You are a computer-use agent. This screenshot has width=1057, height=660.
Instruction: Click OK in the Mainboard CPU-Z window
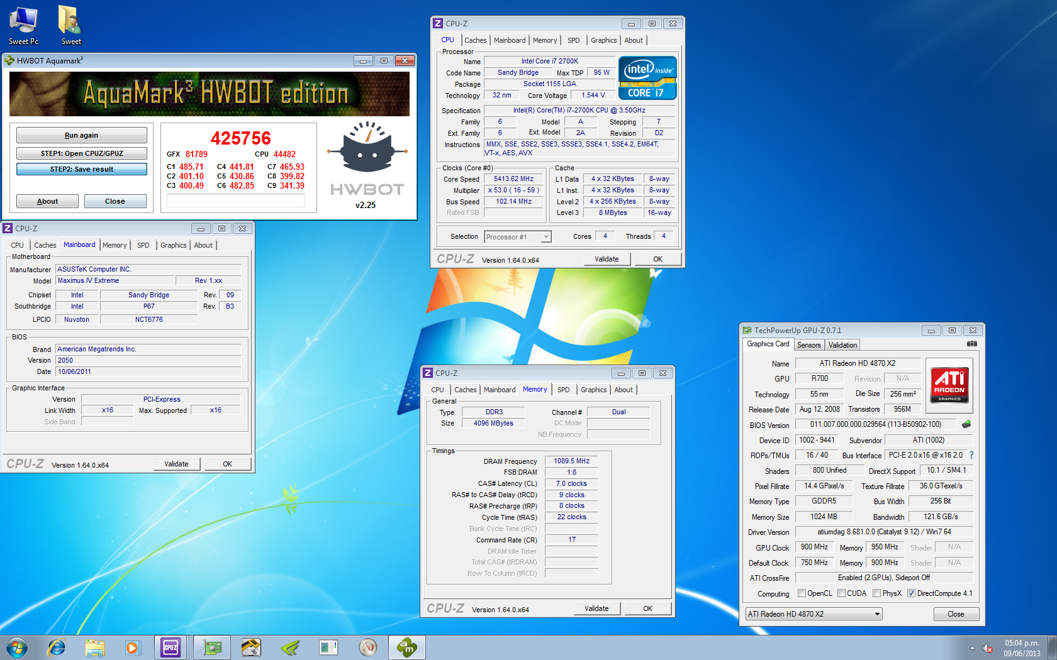[x=228, y=464]
